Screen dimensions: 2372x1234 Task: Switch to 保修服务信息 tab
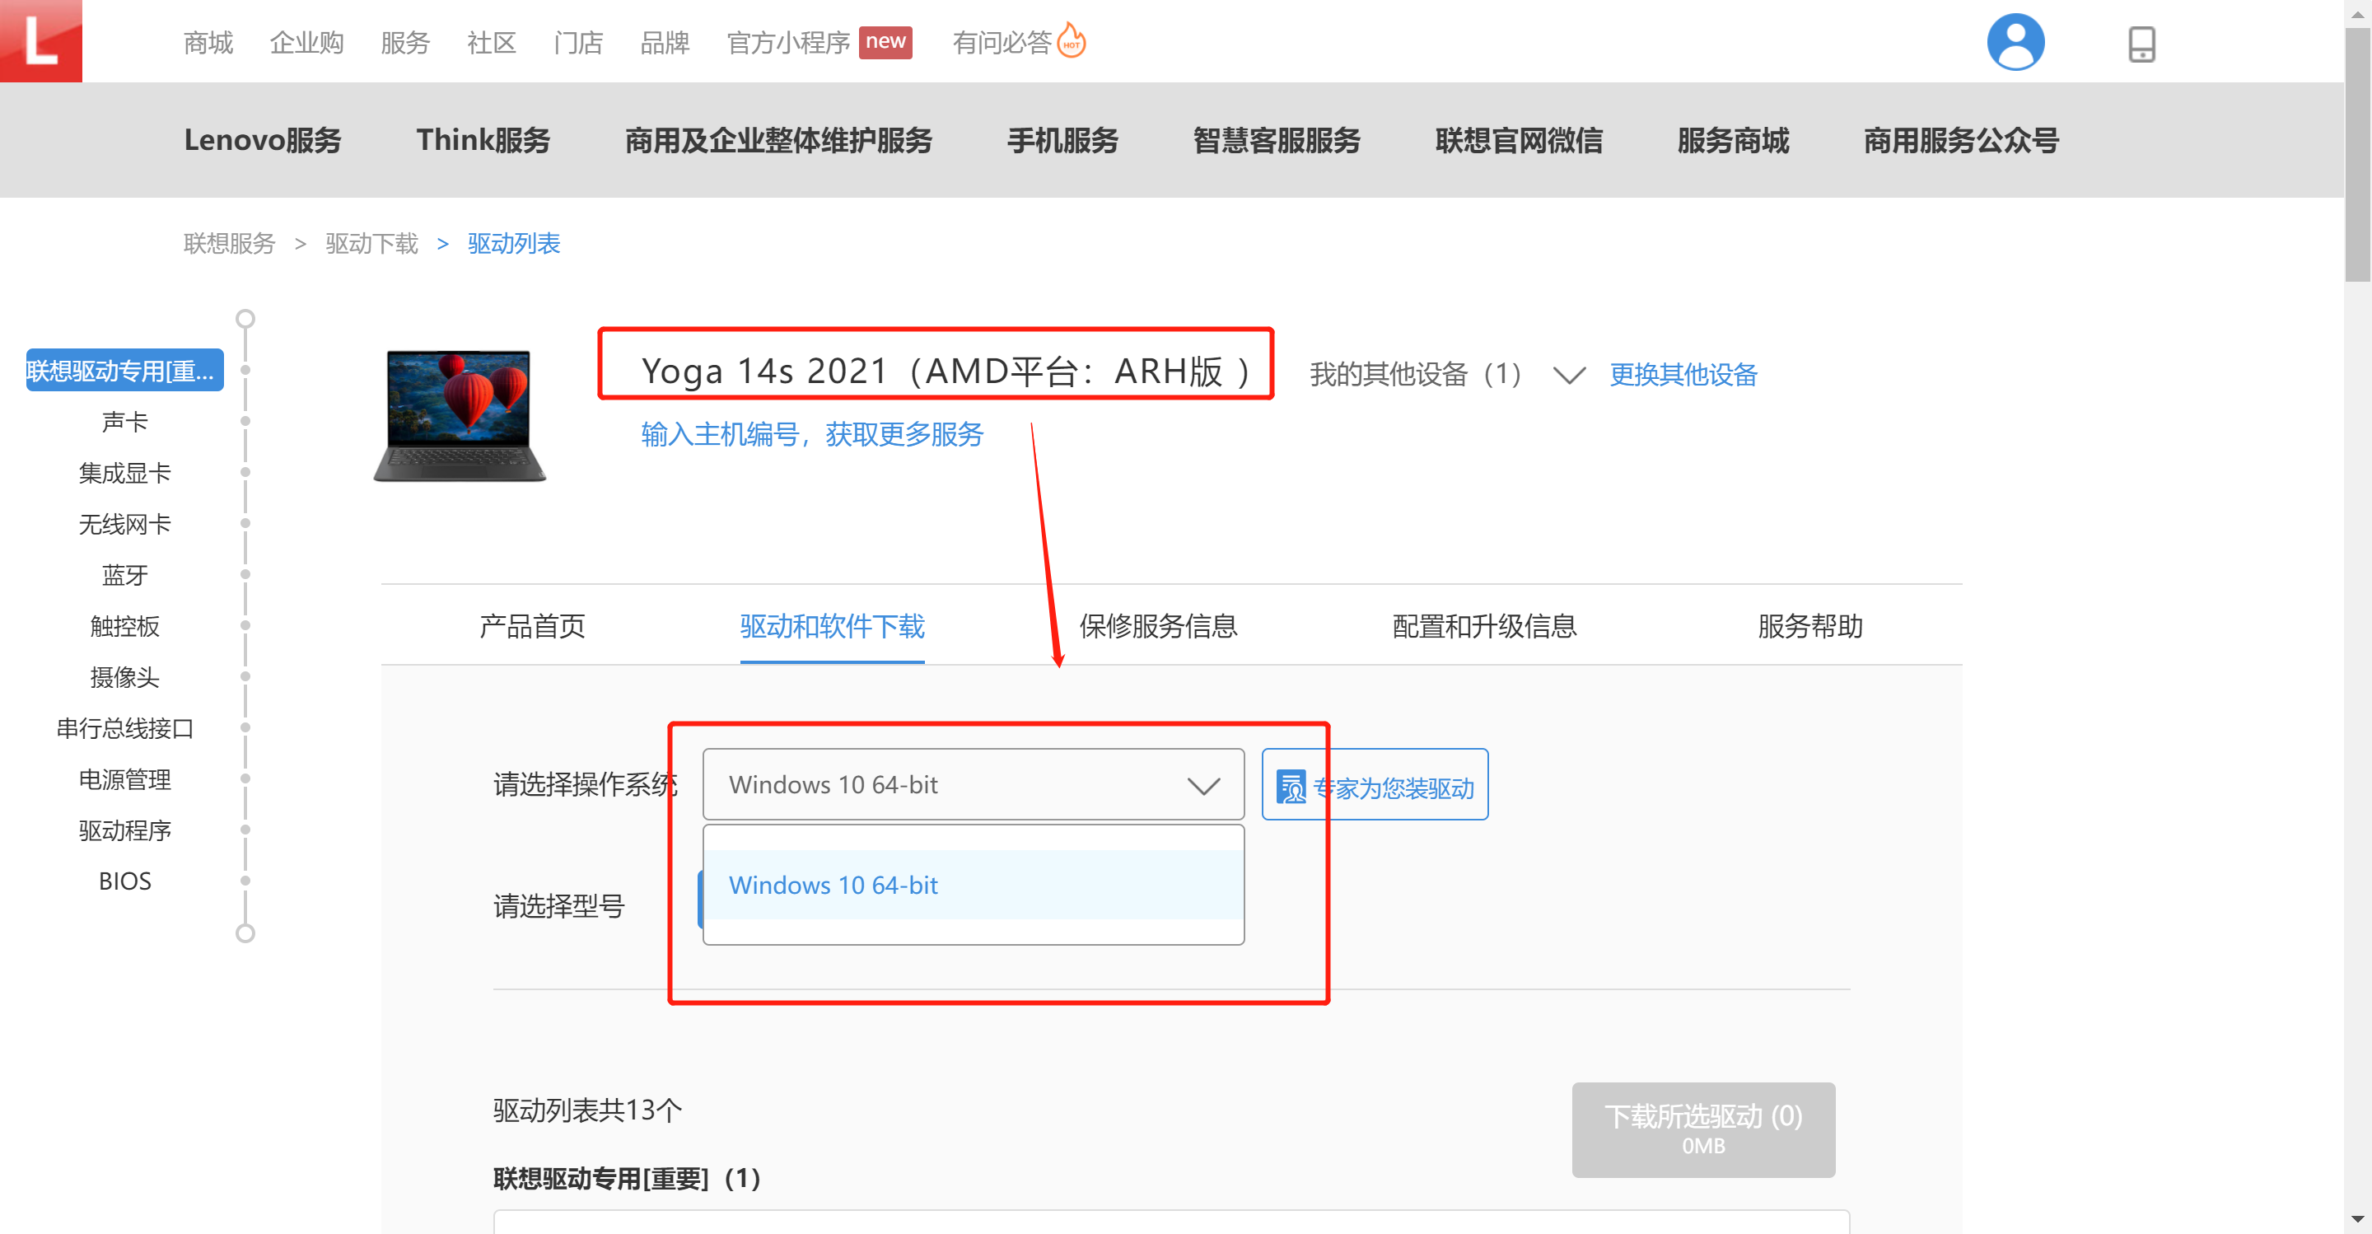(x=1157, y=626)
